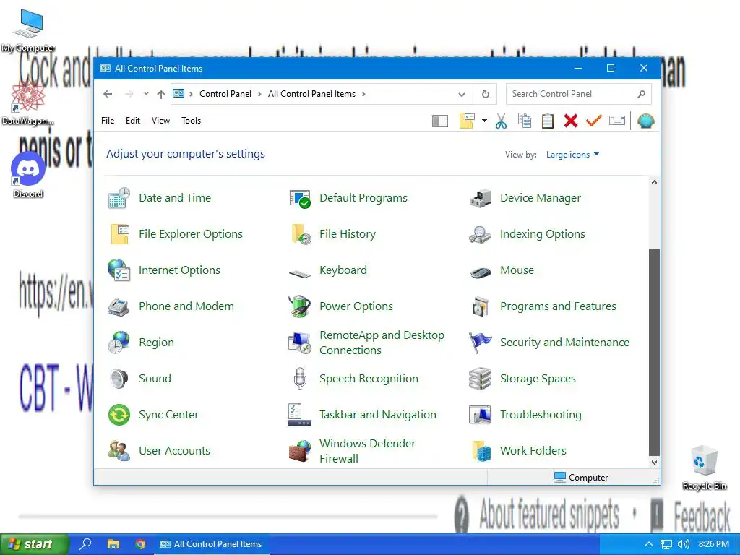Open Internet Options globe icon

[119, 270]
